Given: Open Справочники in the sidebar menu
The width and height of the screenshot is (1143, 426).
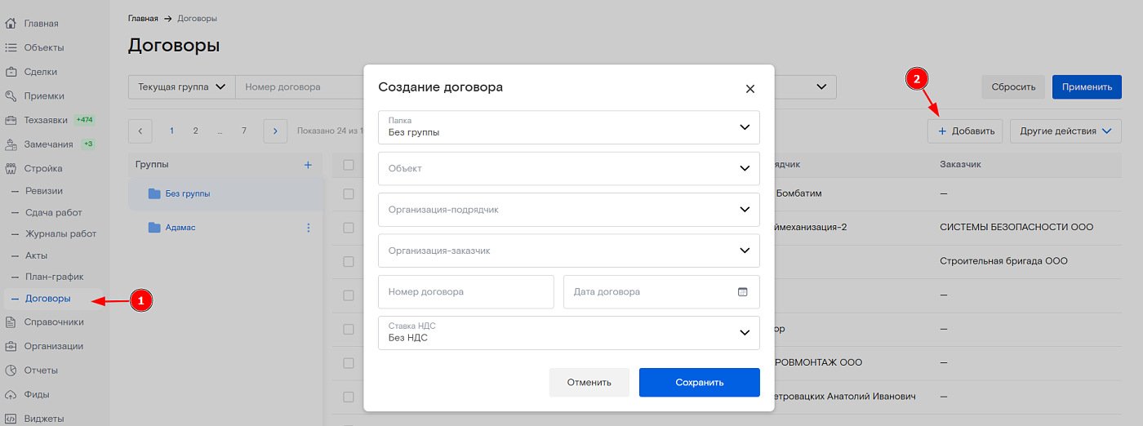Looking at the screenshot, I should tap(54, 322).
